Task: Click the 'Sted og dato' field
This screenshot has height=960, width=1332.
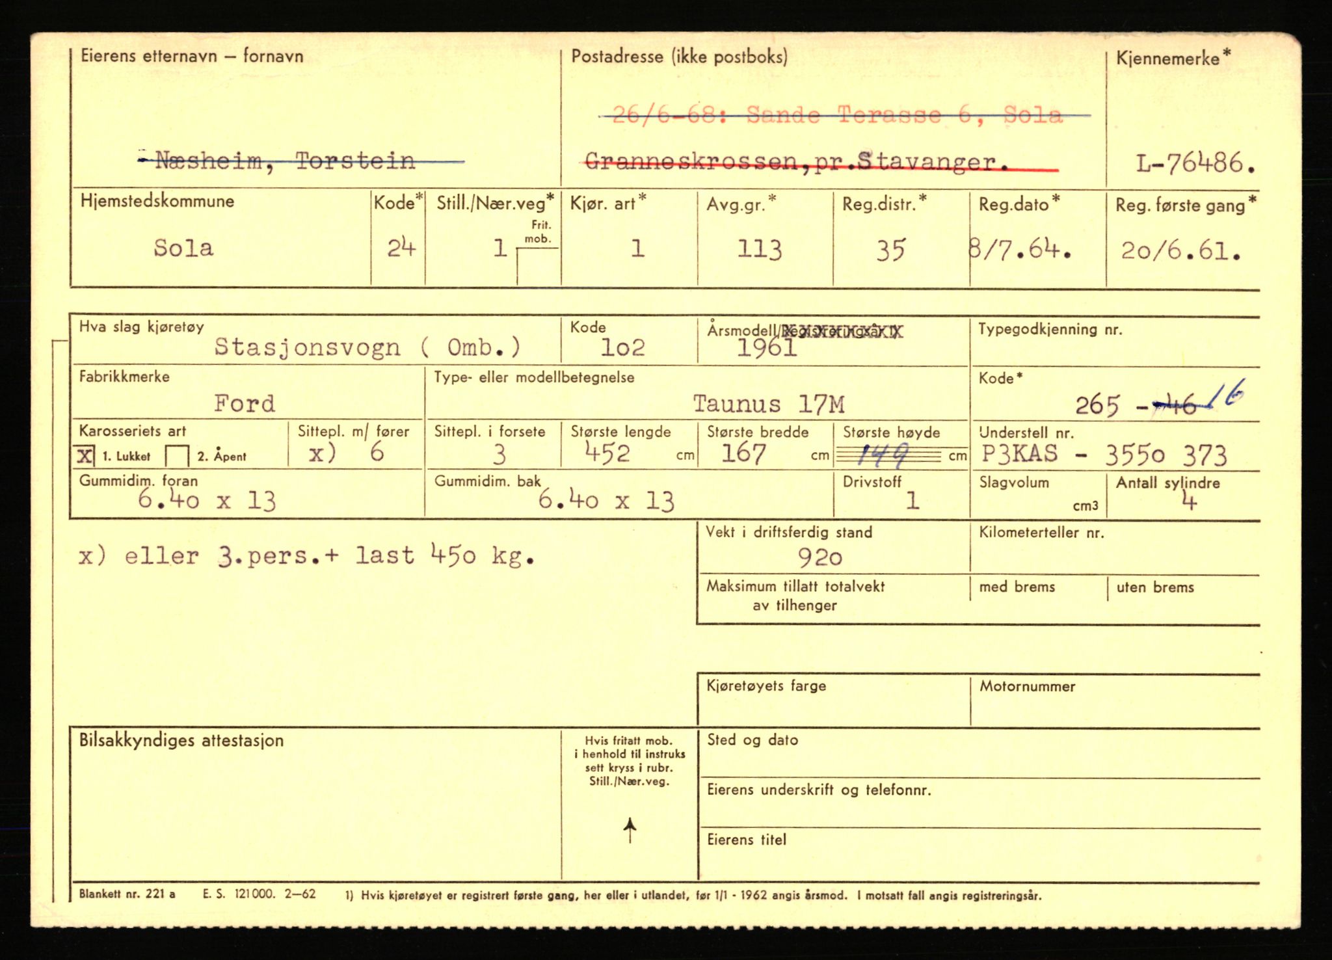Action: [x=979, y=753]
